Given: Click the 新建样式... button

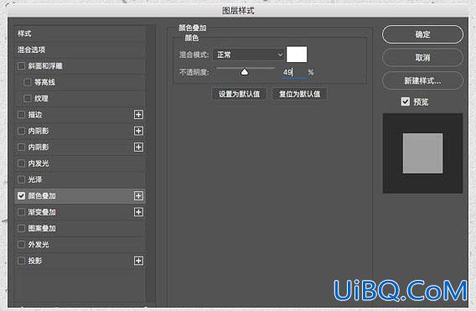Looking at the screenshot, I should (422, 80).
